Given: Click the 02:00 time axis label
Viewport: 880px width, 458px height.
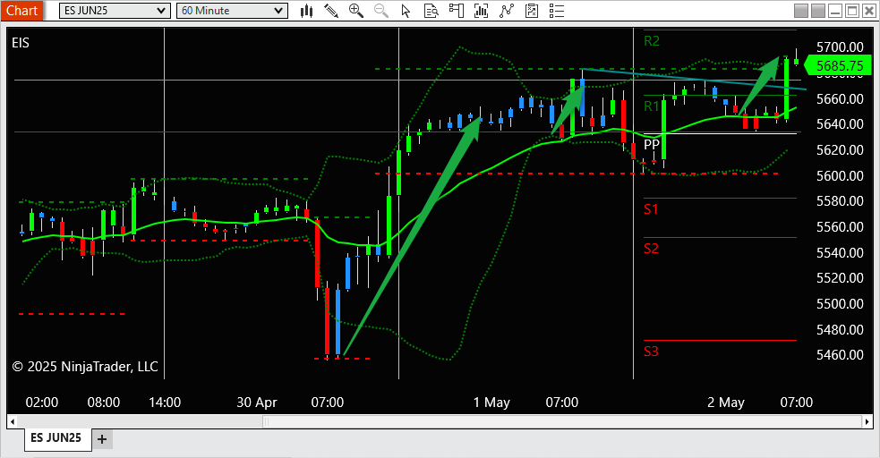Looking at the screenshot, I should 42,403.
